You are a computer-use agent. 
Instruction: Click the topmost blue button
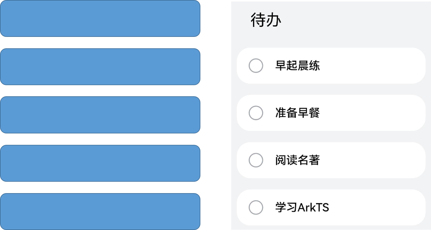coord(100,19)
